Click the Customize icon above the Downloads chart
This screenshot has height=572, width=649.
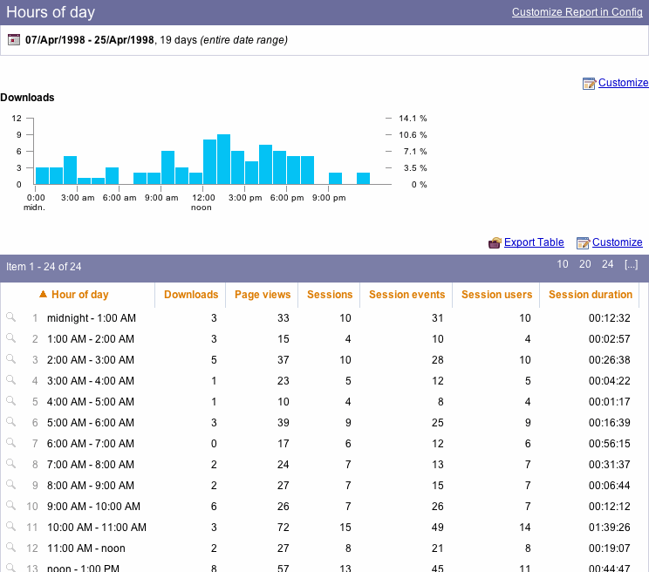[590, 84]
